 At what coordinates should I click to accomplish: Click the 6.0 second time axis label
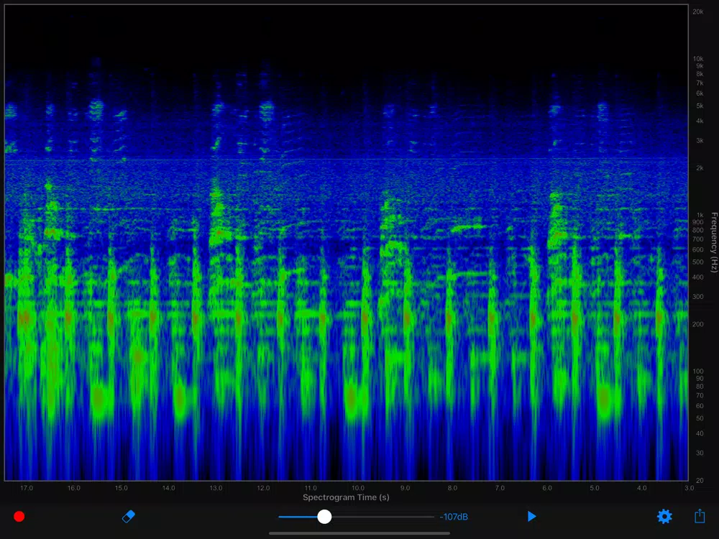click(547, 488)
